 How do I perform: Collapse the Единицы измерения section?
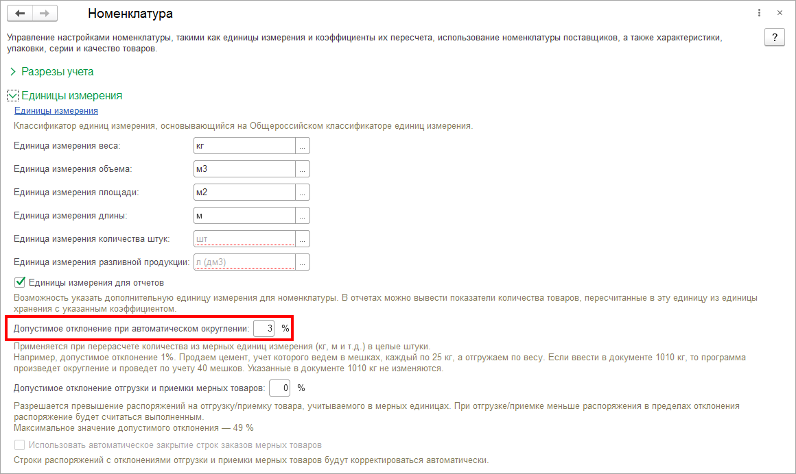coord(12,96)
